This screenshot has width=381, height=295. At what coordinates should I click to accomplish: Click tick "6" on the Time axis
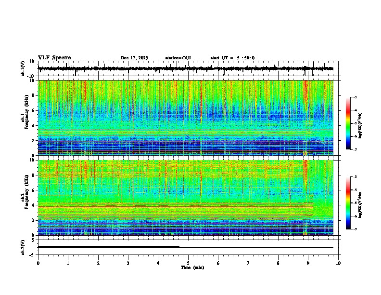[x=218, y=263]
